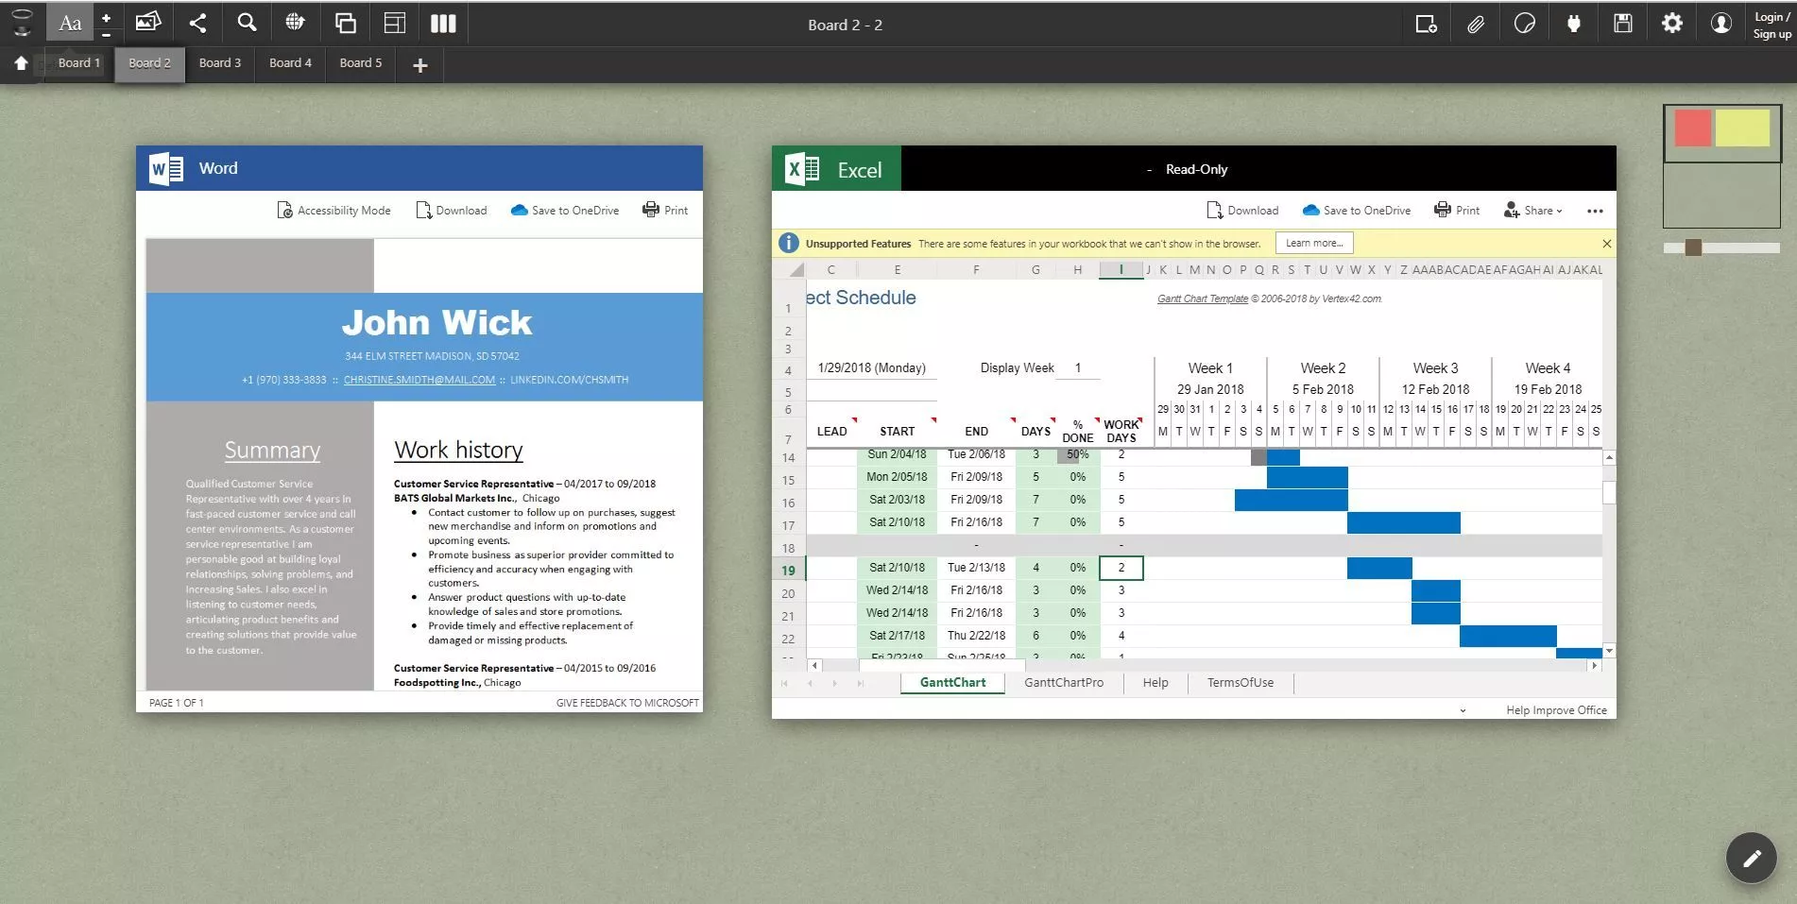Click the share icon in top toolbar

pos(197,24)
